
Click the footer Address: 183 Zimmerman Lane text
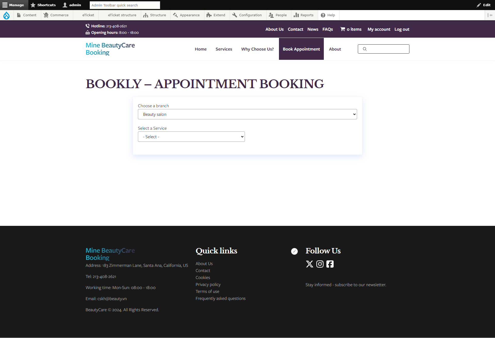(137, 265)
